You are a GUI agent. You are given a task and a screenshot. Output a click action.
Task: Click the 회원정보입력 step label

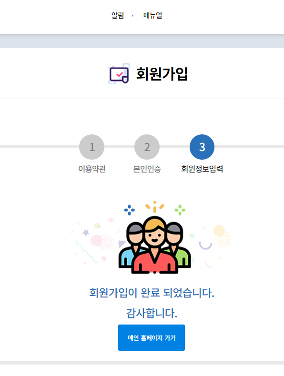point(202,169)
